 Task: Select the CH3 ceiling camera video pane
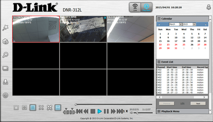[x=130, y=29]
